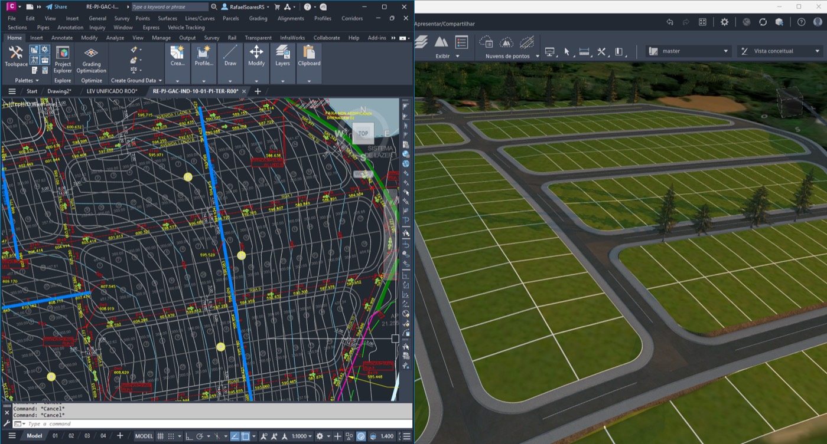Viewport: 827px width, 444px height.
Task: Launch Grading Optimization tool
Action: 91,60
